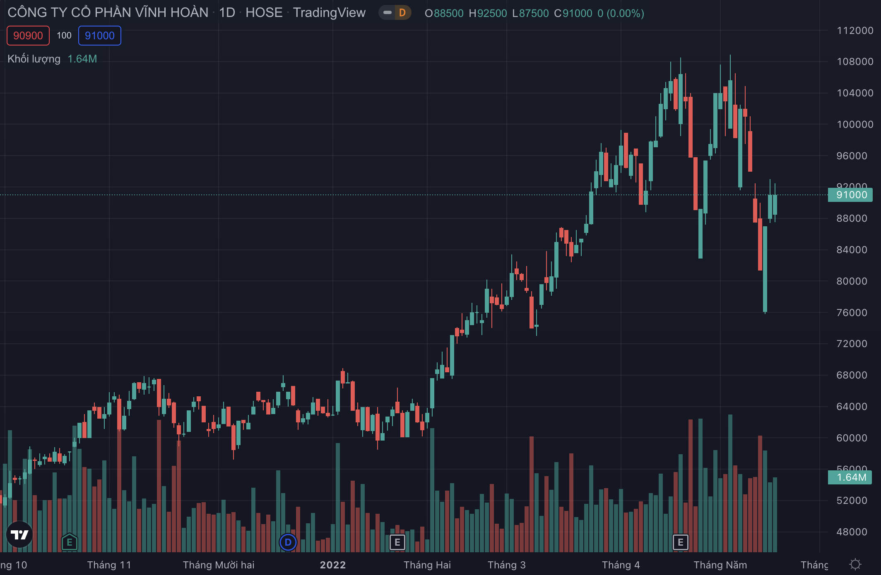Image resolution: width=881 pixels, height=575 pixels.
Task: Click the H92500 high value
Action: (488, 13)
